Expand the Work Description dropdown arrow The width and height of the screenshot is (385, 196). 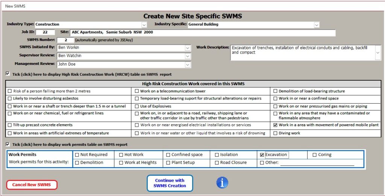[x=378, y=53]
